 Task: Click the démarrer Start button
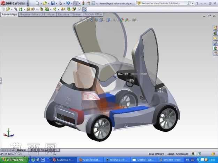tap(14, 160)
